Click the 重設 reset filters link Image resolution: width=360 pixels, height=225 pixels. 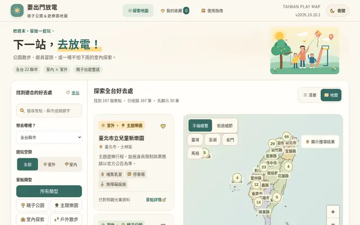[x=75, y=92]
